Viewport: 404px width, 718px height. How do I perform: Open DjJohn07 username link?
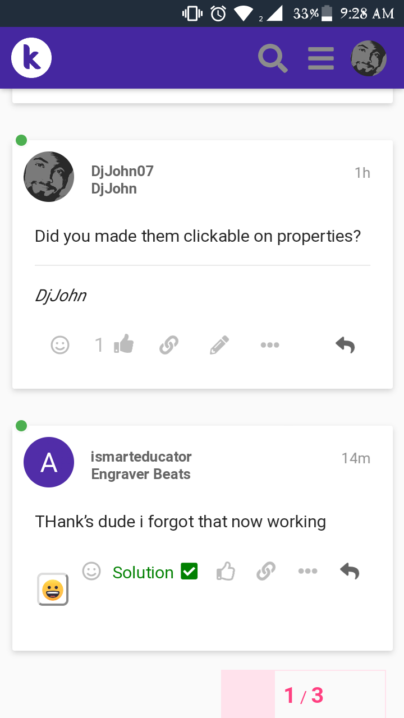(122, 171)
